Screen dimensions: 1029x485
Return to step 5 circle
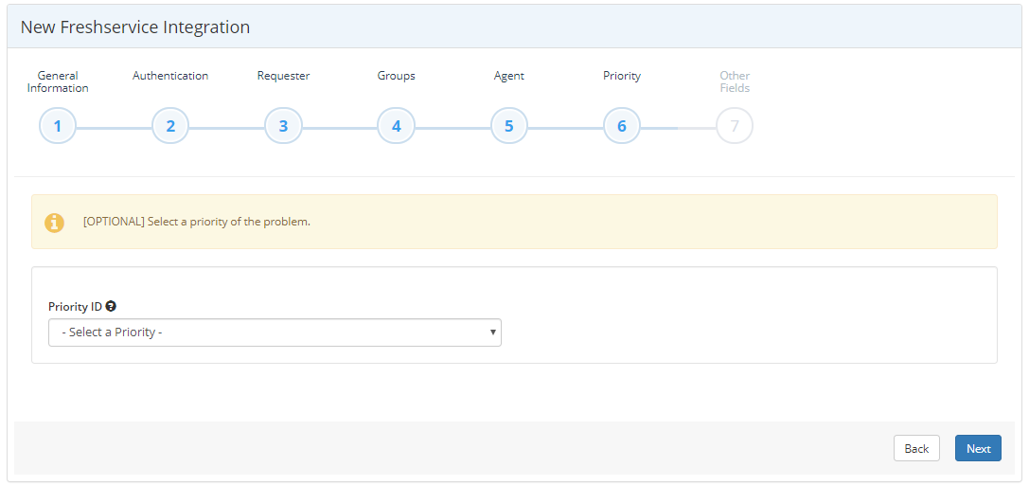tap(508, 126)
